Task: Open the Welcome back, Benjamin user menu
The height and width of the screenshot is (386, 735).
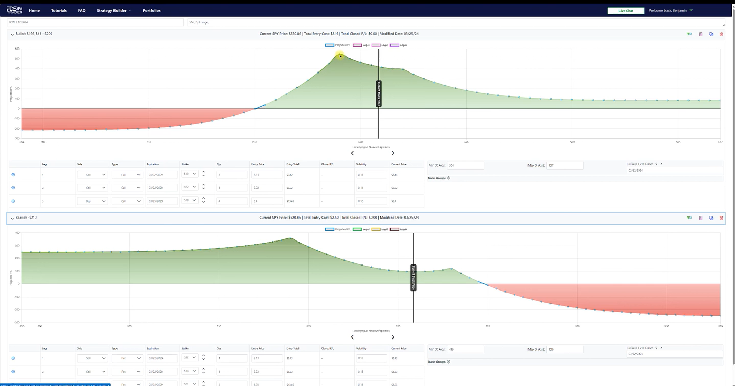Action: pyautogui.click(x=671, y=10)
